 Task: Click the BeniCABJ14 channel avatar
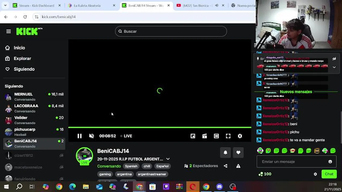[84, 156]
